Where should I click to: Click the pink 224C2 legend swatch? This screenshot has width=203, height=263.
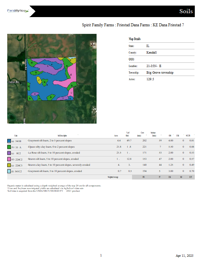[9, 159]
